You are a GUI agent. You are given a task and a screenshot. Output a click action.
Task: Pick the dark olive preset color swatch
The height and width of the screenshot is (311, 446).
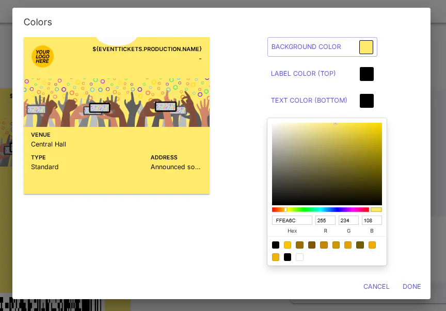[x=360, y=245]
